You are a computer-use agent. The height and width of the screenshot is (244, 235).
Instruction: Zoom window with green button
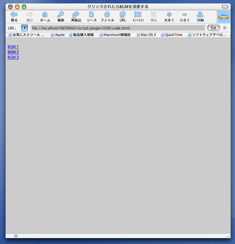point(24,7)
